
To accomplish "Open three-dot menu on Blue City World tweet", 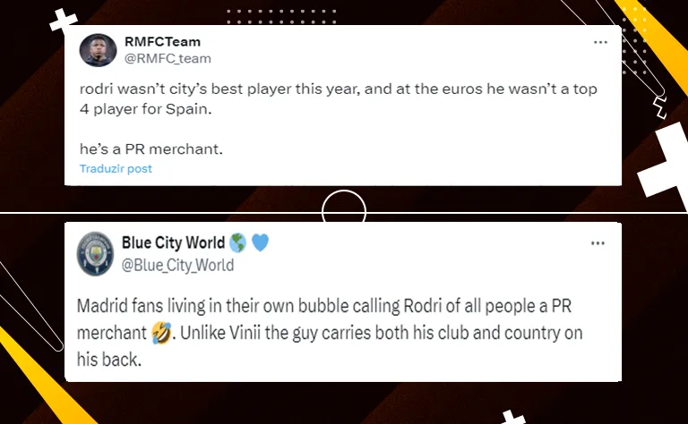I will click(598, 243).
